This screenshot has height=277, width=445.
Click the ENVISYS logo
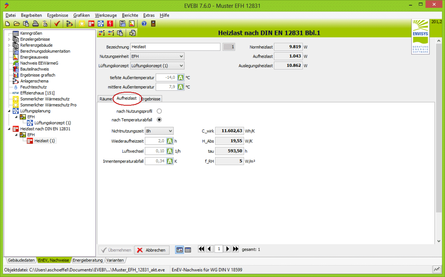pyautogui.click(x=421, y=37)
